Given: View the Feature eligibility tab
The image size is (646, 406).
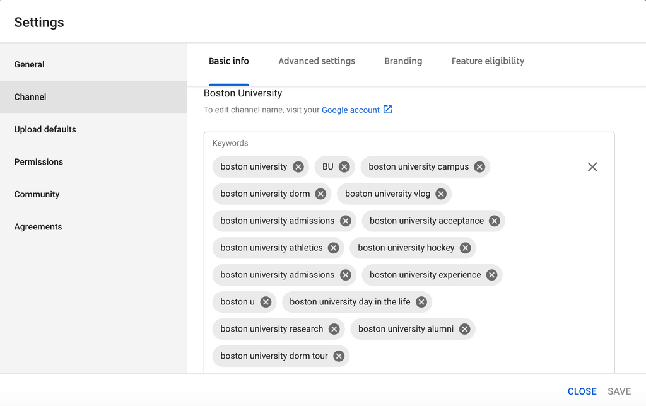Looking at the screenshot, I should pyautogui.click(x=487, y=61).
